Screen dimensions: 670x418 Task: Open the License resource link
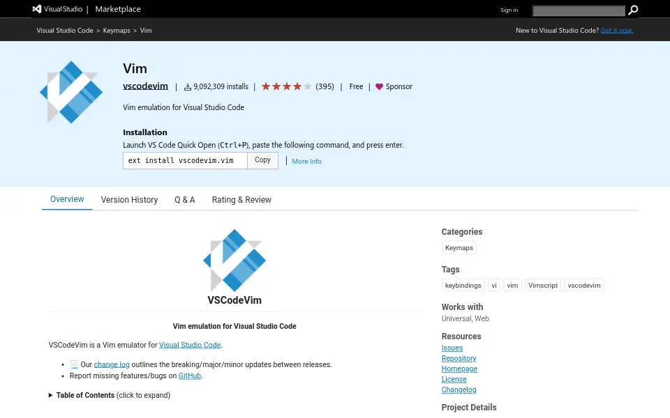coord(454,380)
